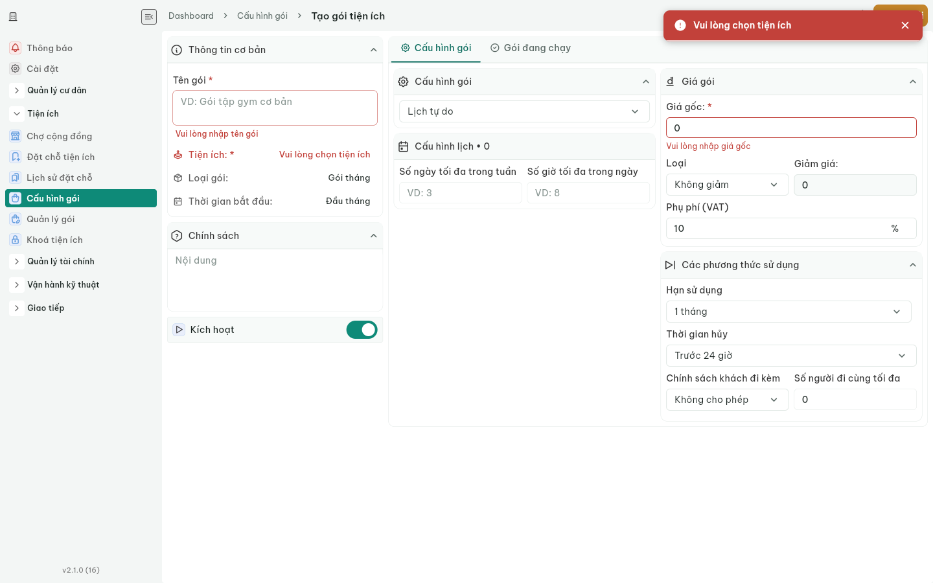Viewport: 933px width, 583px height.
Task: Open the Thời gian hủy dropdown
Action: [791, 356]
